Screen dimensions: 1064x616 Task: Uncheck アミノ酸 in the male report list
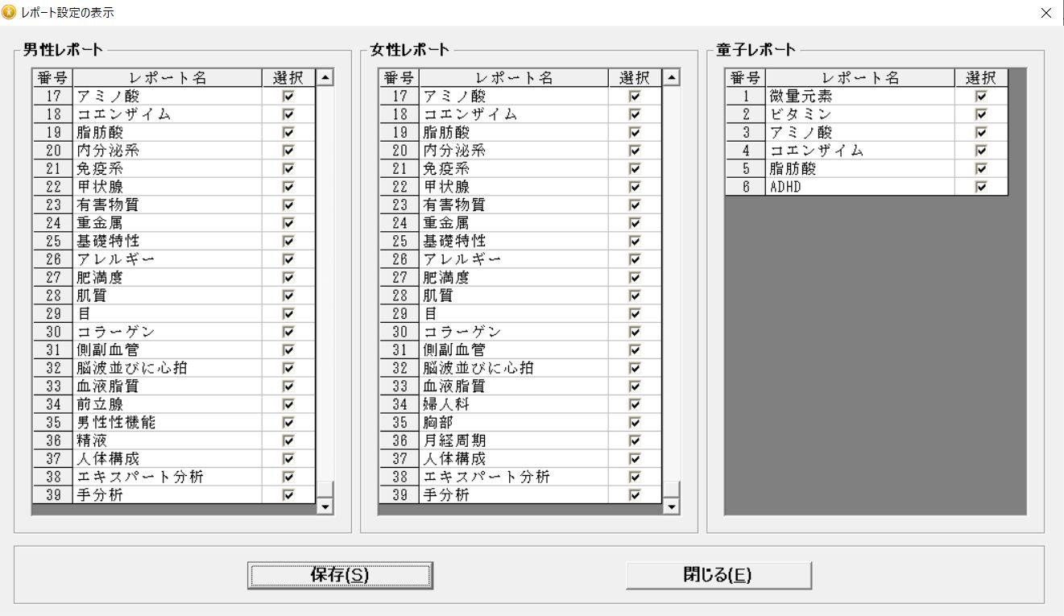[x=288, y=97]
